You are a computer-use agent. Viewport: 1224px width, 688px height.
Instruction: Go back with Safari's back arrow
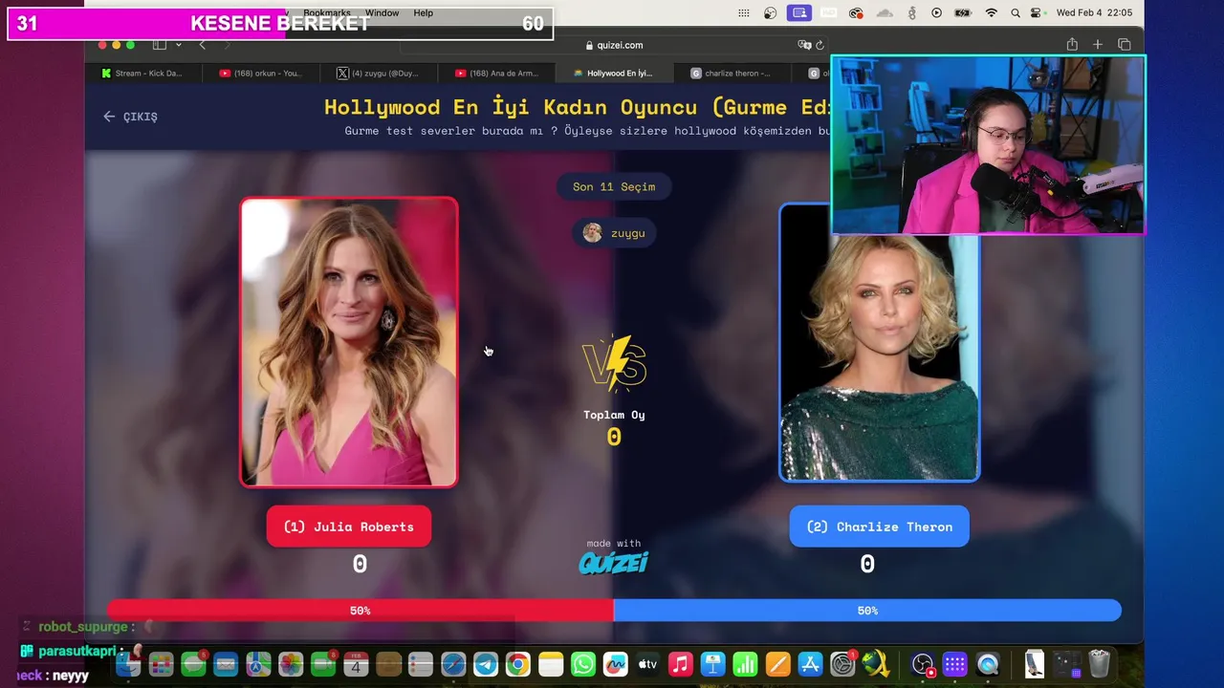click(202, 45)
